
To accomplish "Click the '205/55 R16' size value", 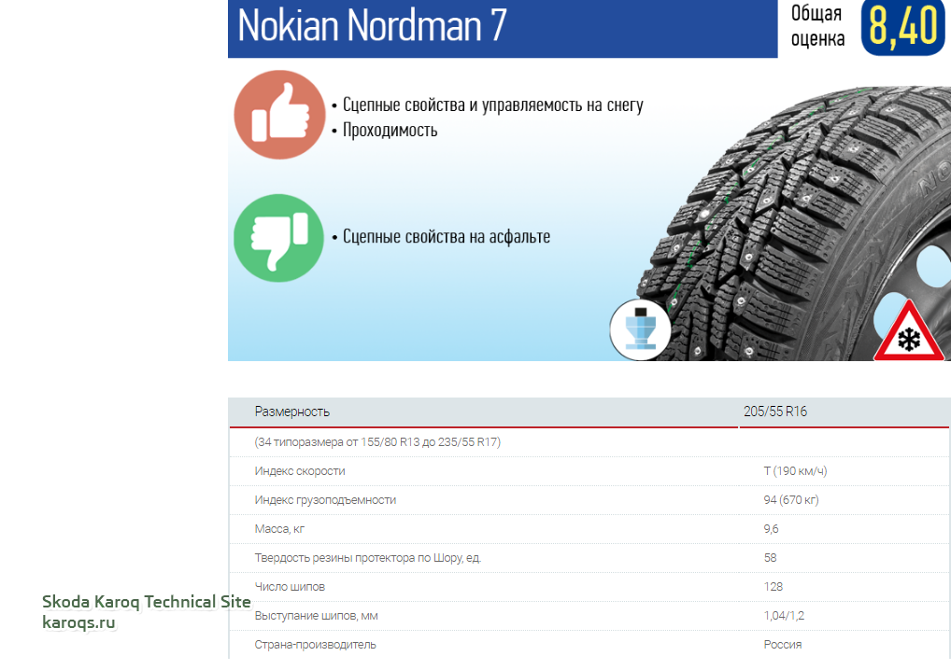I will click(x=775, y=412).
